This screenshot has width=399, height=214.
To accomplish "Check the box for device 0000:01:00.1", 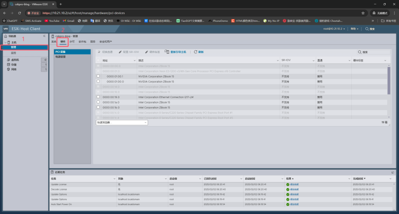I will [98, 76].
